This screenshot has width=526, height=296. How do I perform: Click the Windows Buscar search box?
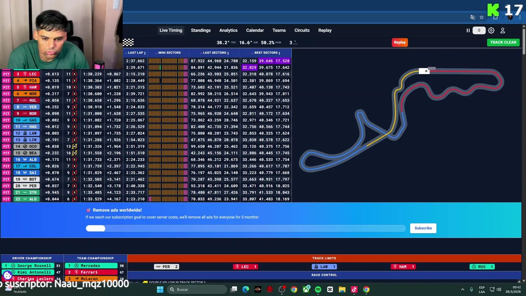(196, 289)
